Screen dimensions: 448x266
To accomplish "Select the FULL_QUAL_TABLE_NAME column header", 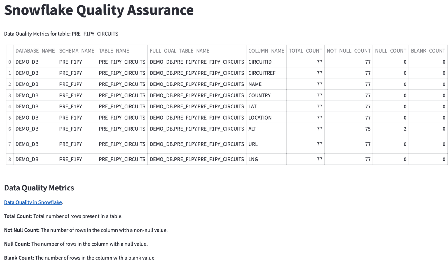I will [x=179, y=50].
